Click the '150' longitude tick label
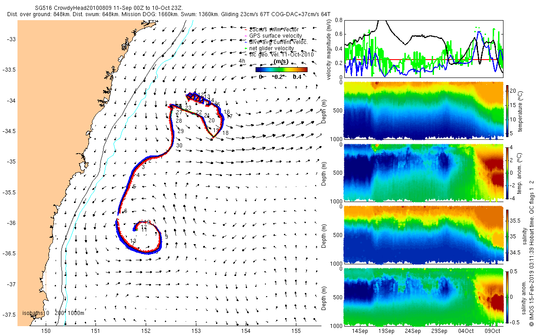 click(x=46, y=331)
